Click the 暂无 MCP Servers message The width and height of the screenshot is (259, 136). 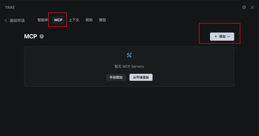point(129,66)
